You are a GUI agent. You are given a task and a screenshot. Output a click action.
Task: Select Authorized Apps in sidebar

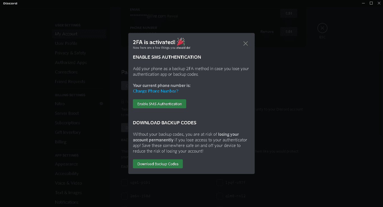tap(71, 63)
